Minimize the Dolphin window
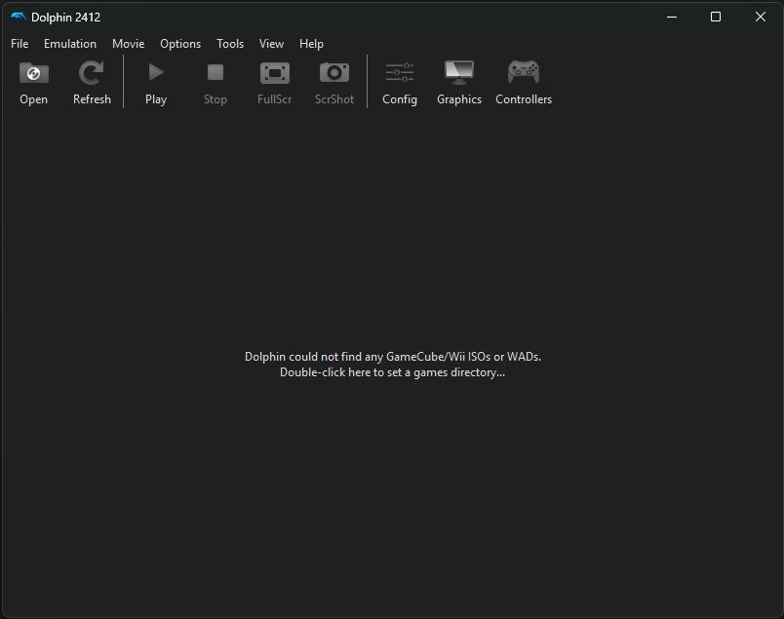784x619 pixels. pyautogui.click(x=672, y=17)
